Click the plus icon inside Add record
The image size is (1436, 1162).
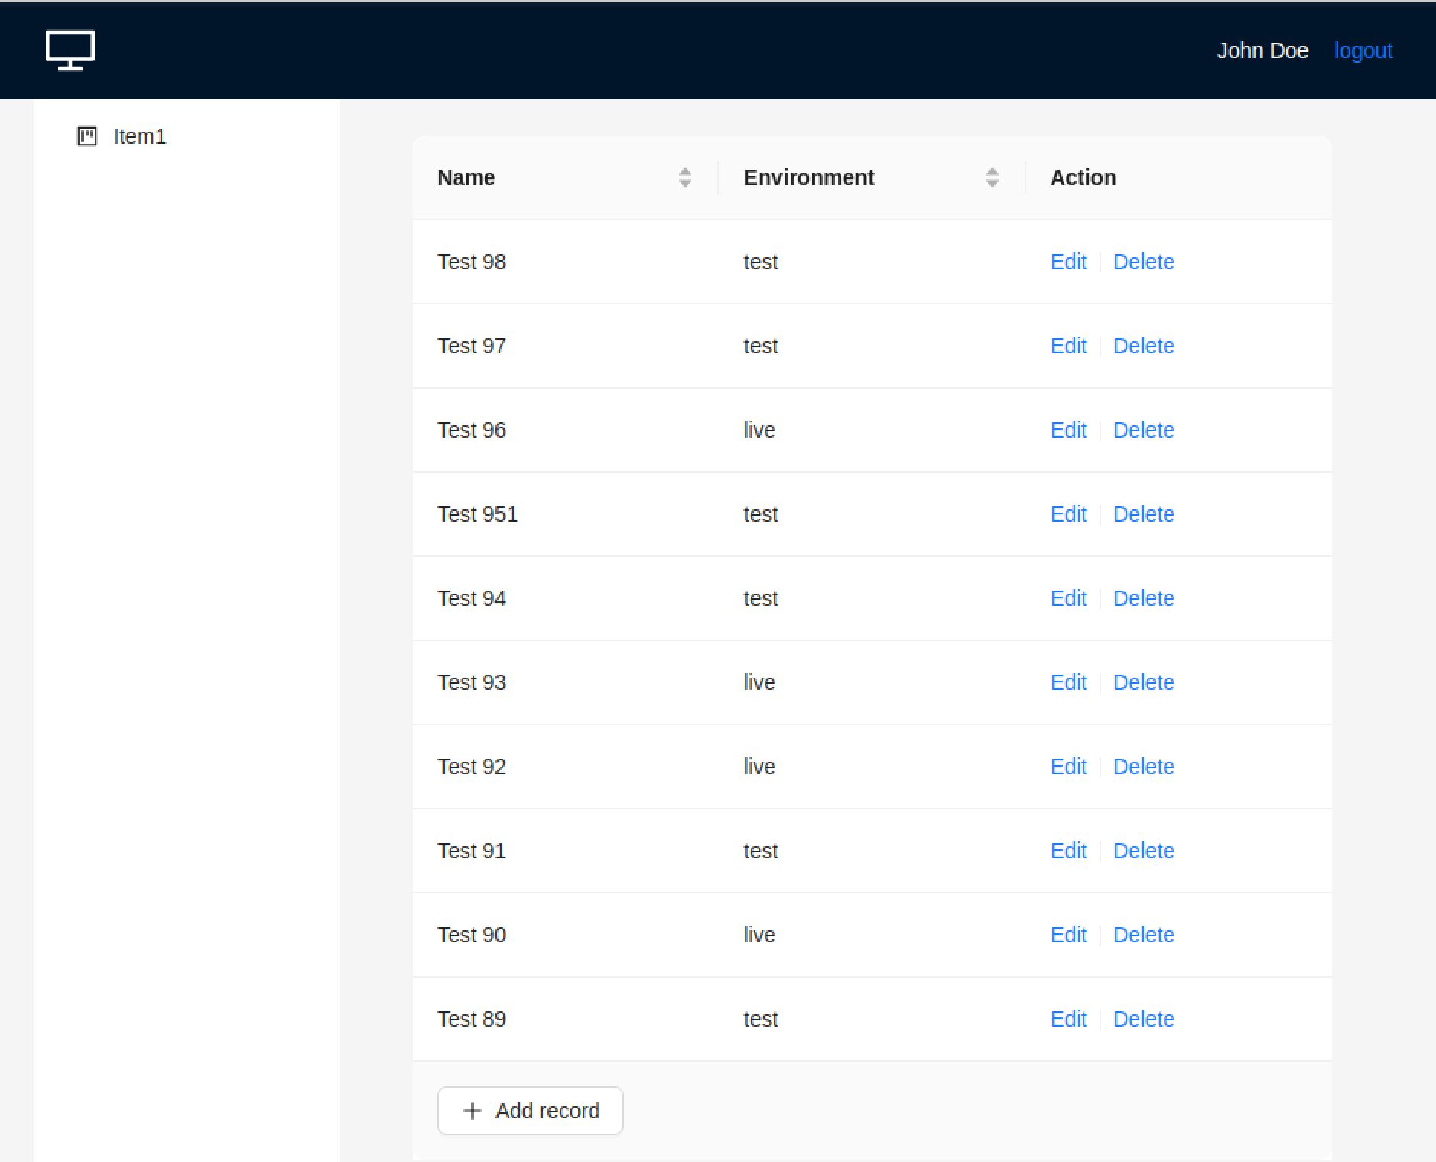(472, 1110)
